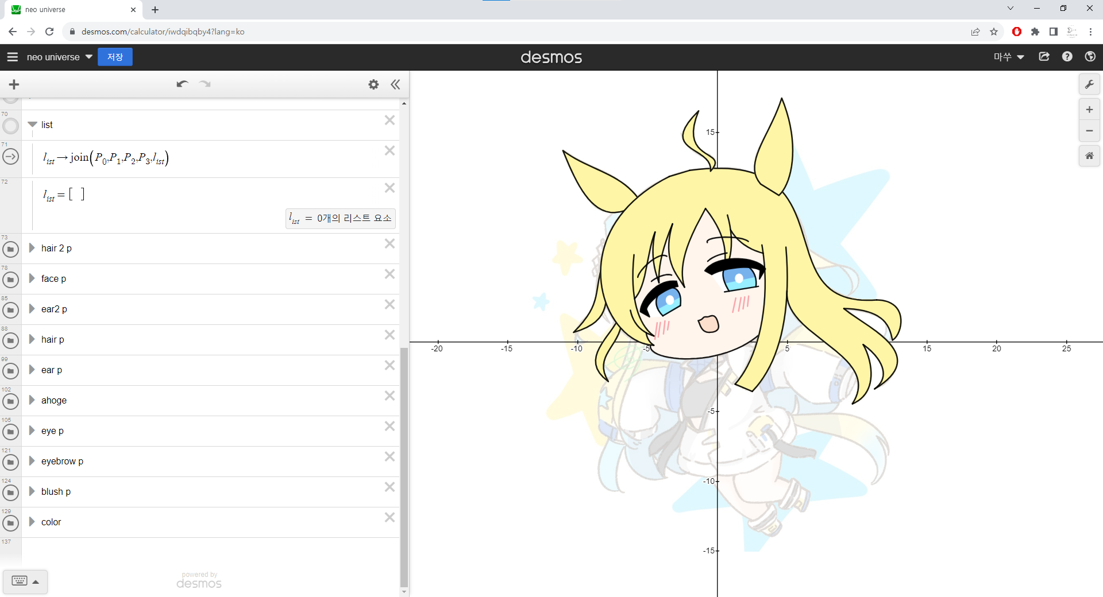Toggle visibility of hair 2 p folder
This screenshot has width=1103, height=597.
tap(10, 249)
